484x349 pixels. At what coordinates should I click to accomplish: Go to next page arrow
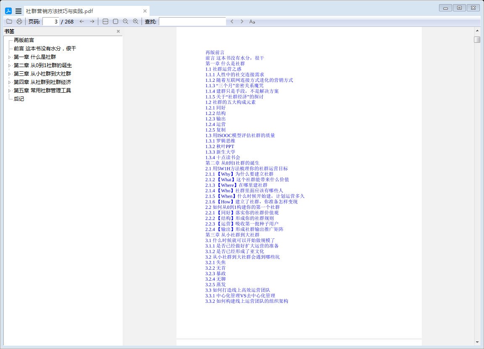92,21
